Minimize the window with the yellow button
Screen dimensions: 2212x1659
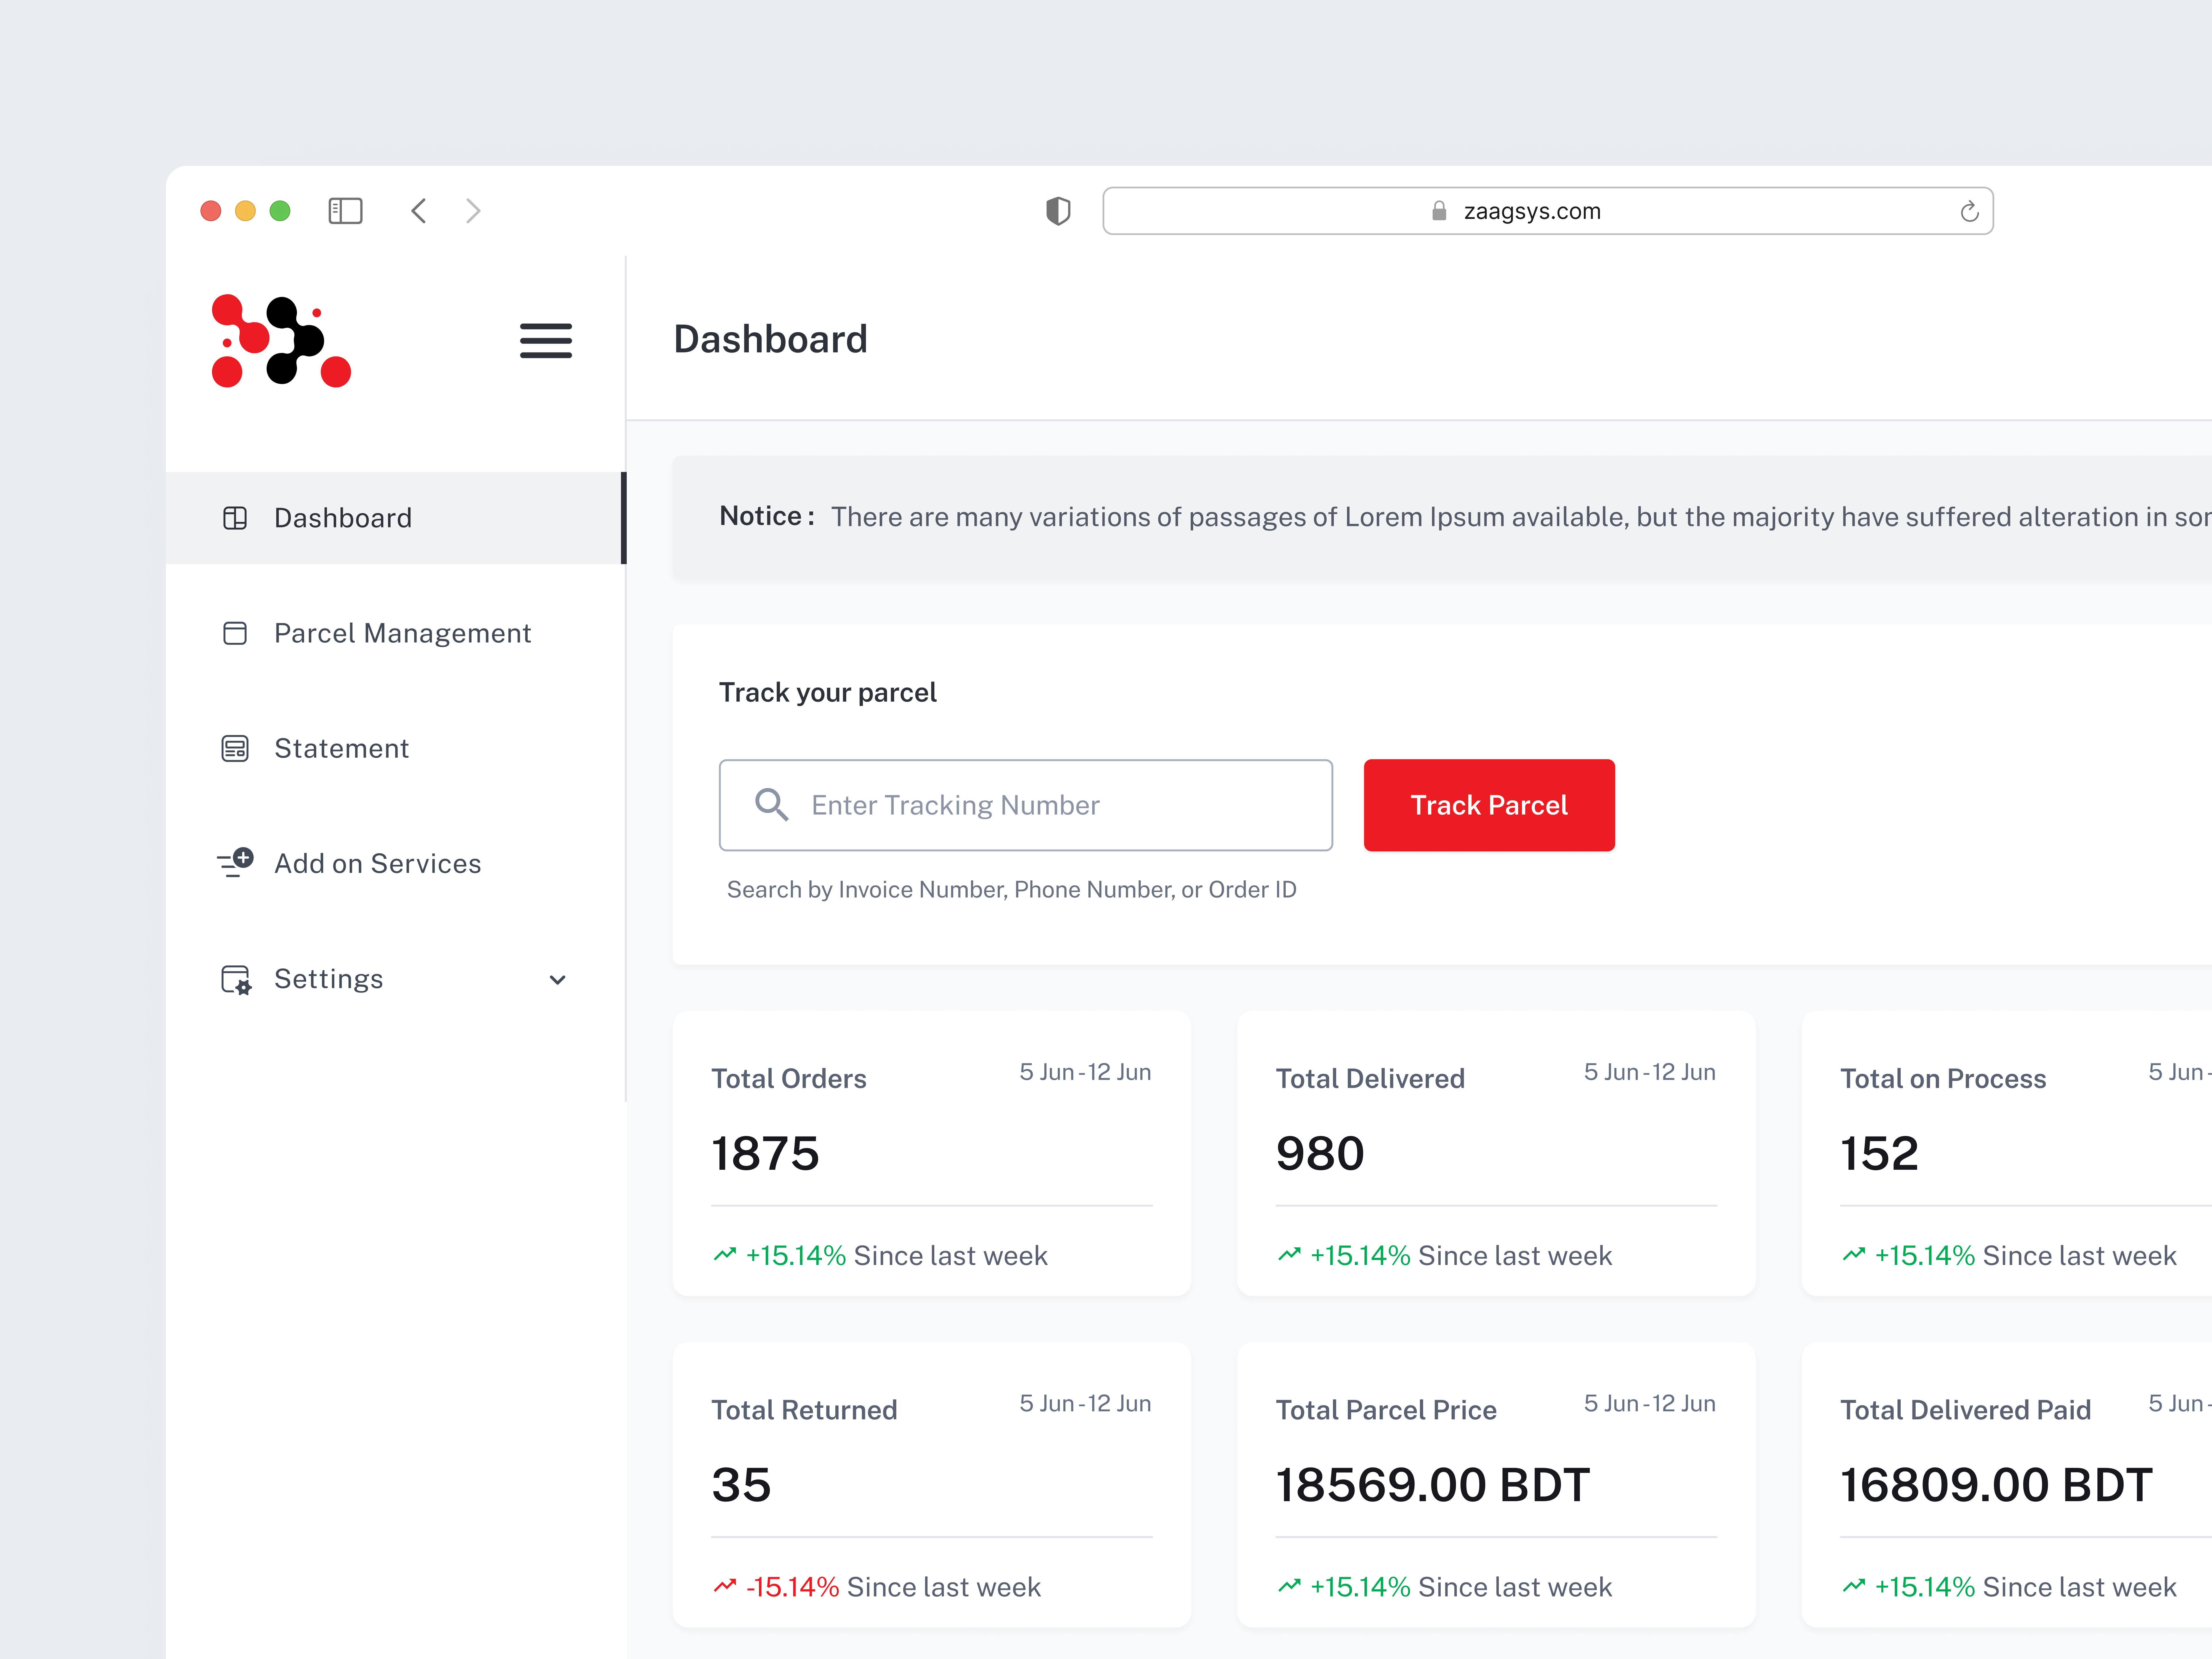click(245, 211)
